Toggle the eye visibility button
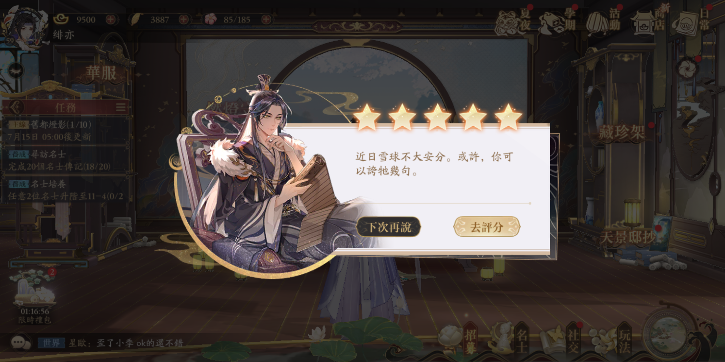This screenshot has height=362, width=725. (x=16, y=71)
